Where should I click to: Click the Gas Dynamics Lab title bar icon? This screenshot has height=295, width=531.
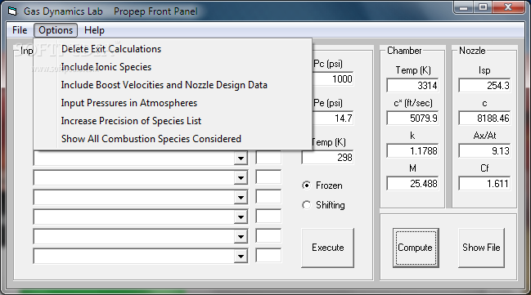pos(12,11)
